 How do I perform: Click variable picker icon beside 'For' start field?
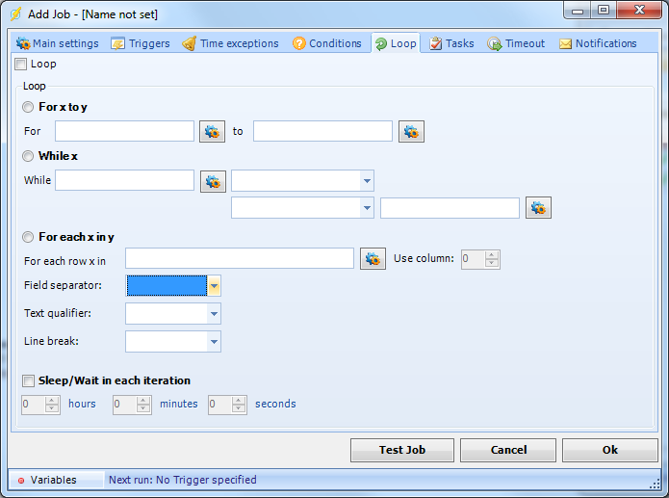coord(212,131)
